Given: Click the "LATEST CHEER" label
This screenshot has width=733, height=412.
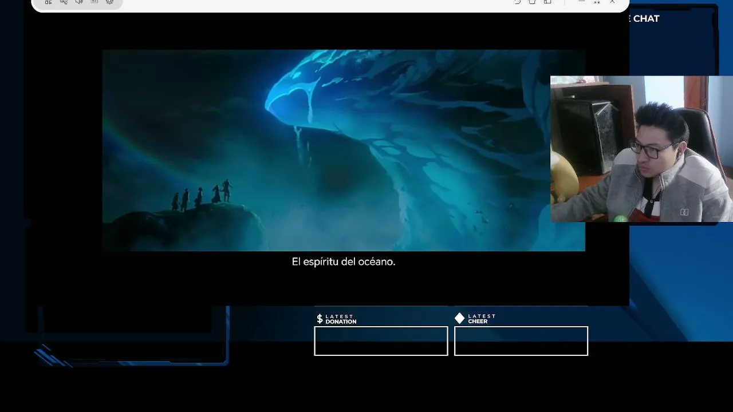Looking at the screenshot, I should tap(482, 319).
